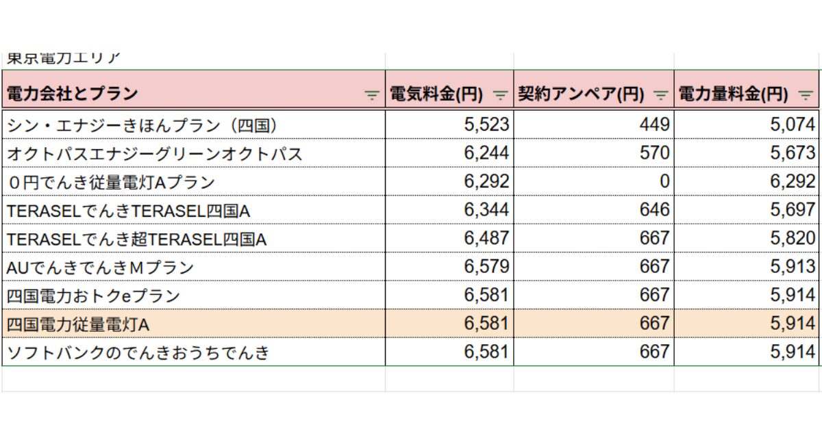Select the ソフトバンクのでんきおうちでんき cell
This screenshot has width=822, height=431.
tap(193, 352)
